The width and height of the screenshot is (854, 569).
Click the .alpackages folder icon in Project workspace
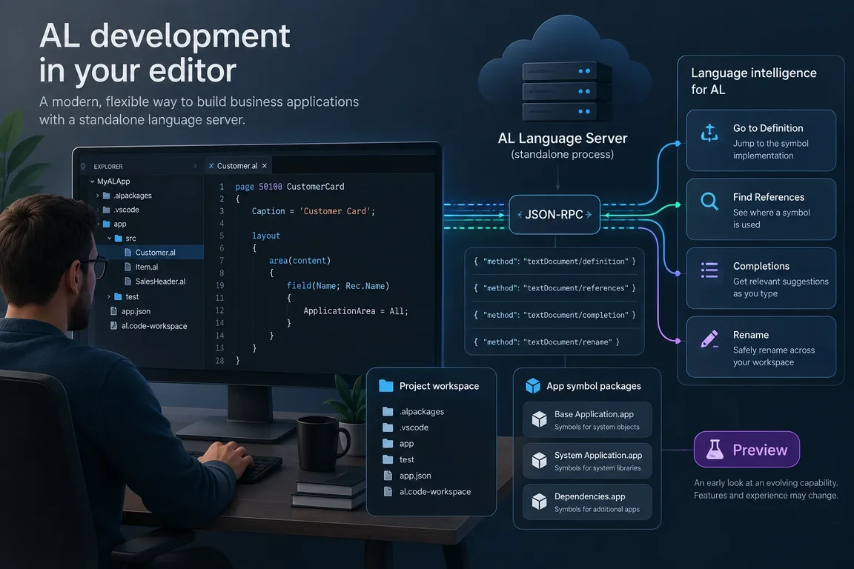click(x=388, y=411)
